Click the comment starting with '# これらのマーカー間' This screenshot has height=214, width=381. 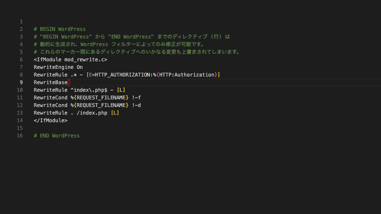click(137, 52)
